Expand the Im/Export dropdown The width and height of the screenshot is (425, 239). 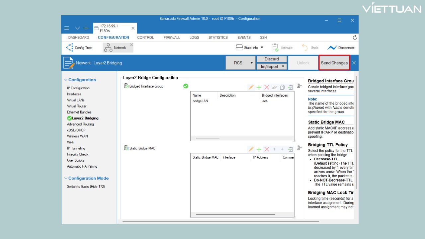click(283, 67)
